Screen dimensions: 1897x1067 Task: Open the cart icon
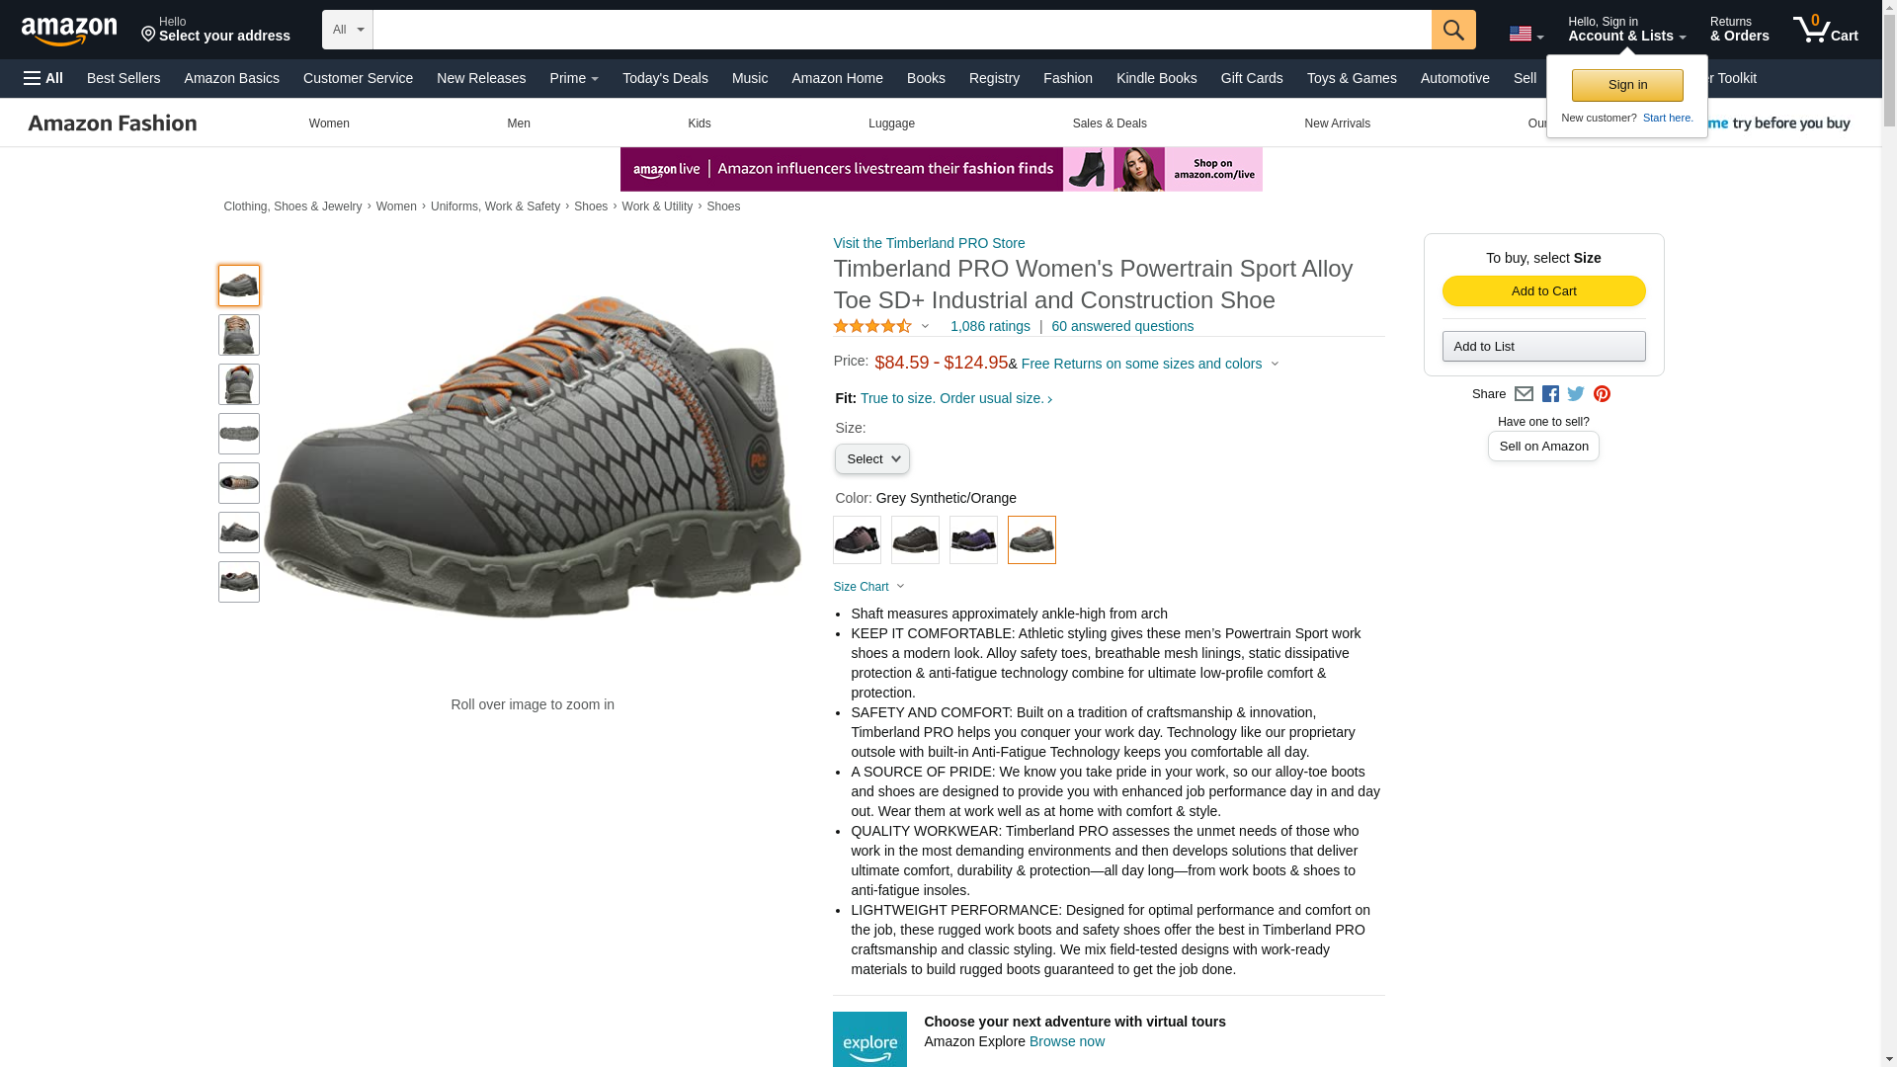[x=1825, y=29]
